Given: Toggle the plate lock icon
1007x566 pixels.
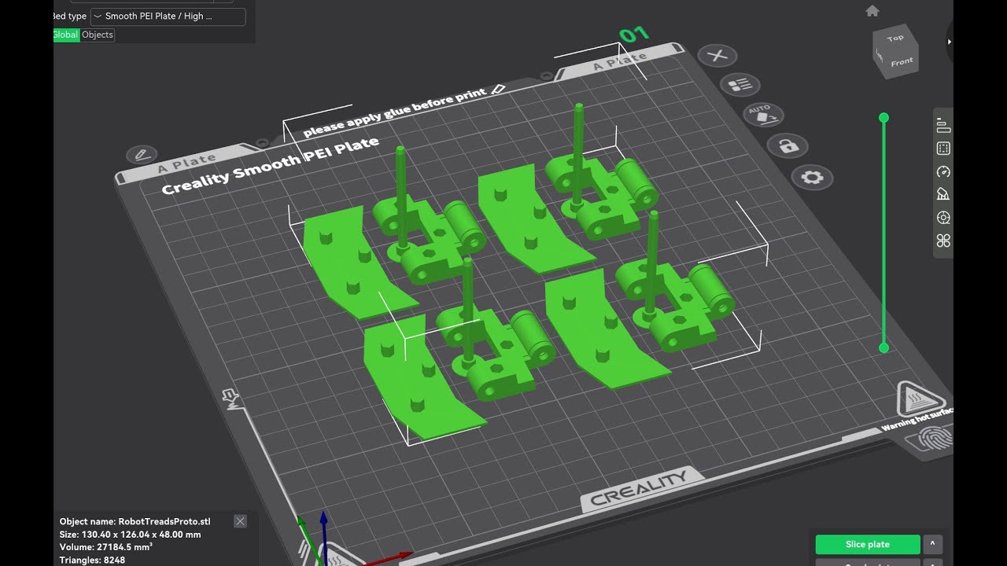Looking at the screenshot, I should tap(788, 145).
